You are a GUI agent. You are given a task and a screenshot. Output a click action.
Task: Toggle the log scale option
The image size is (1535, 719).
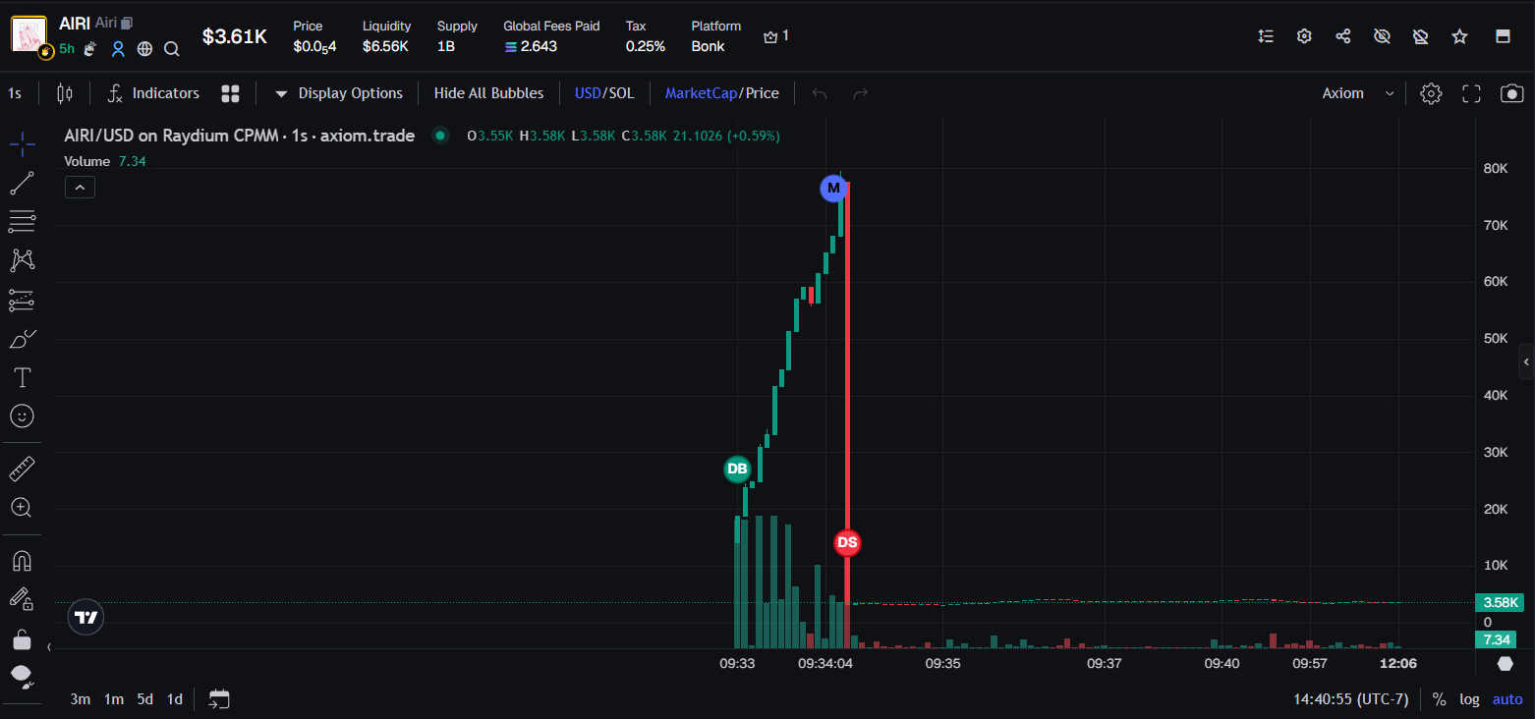[1469, 699]
